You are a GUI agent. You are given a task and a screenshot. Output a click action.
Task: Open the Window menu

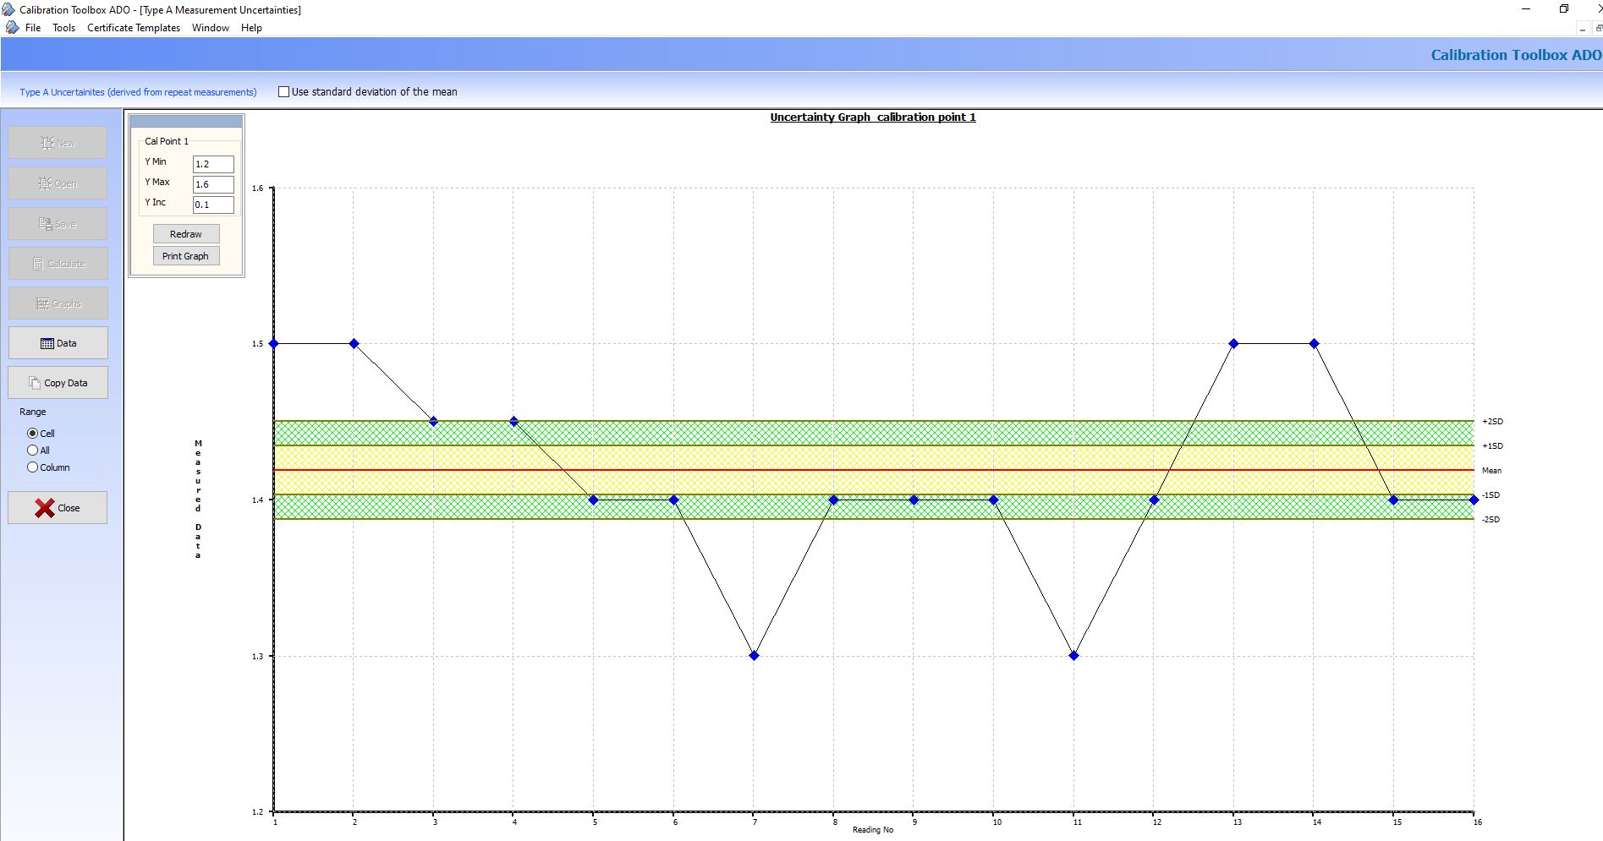(x=211, y=28)
